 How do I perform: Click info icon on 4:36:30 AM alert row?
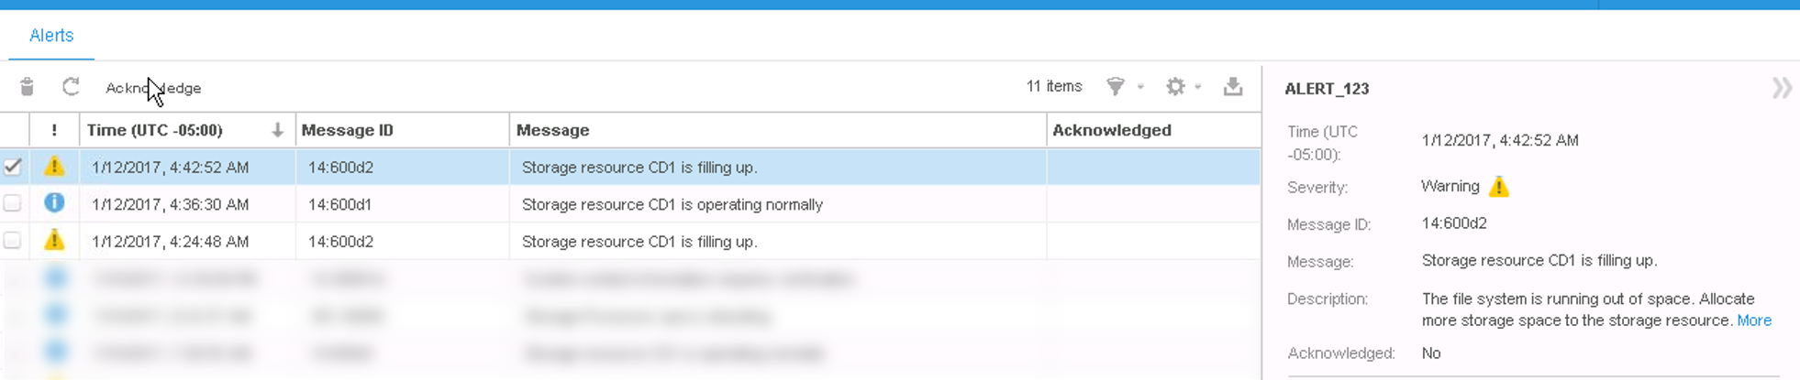point(54,203)
